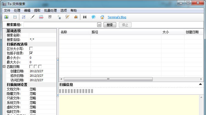Uncheck the 包括子目录 checkbox
Viewport: 206px width, 115px height.
tap(31, 53)
